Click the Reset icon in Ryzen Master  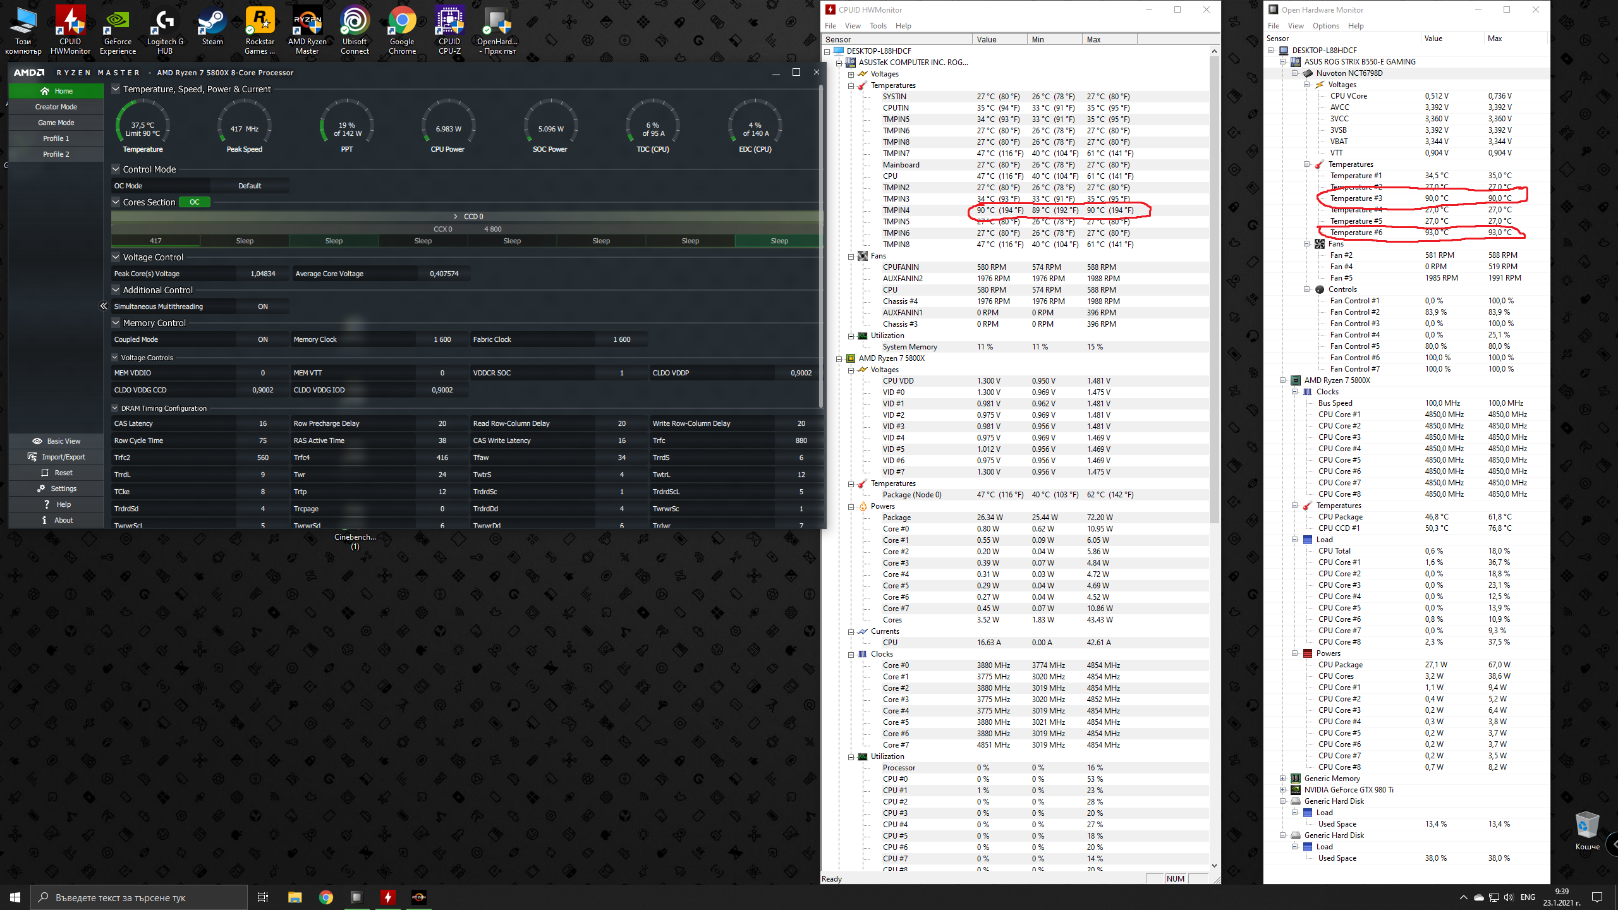[45, 473]
